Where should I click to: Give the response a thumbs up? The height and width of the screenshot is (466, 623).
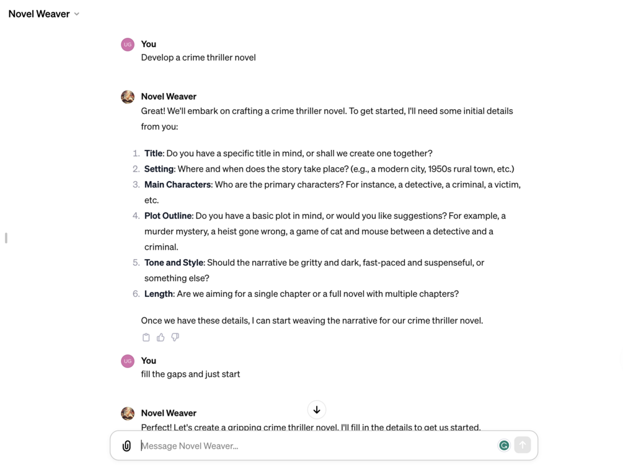(x=161, y=338)
